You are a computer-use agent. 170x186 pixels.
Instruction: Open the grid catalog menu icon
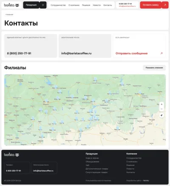pyautogui.click(x=43, y=5)
